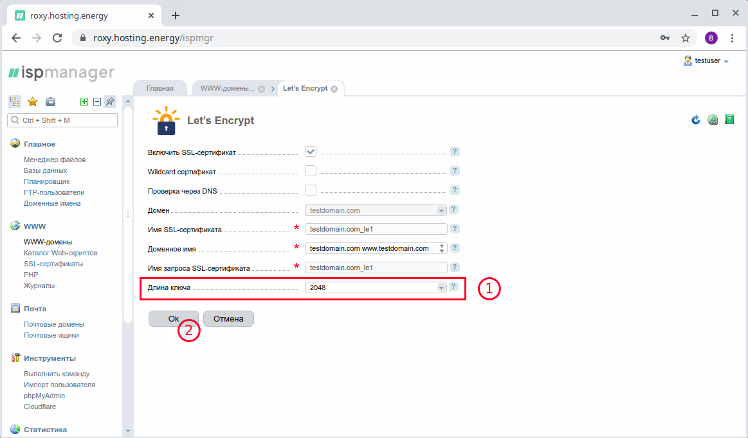This screenshot has height=438, width=748.
Task: Collapse all menu sections with minus icon
Action: [97, 102]
